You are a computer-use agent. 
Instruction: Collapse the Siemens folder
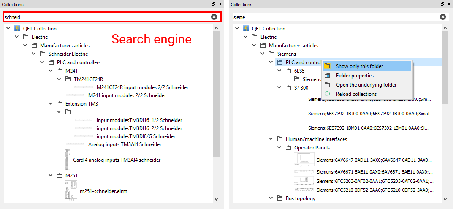262,54
